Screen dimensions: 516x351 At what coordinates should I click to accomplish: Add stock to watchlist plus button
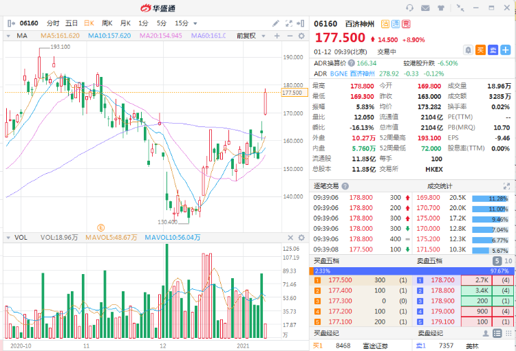click(x=506, y=50)
